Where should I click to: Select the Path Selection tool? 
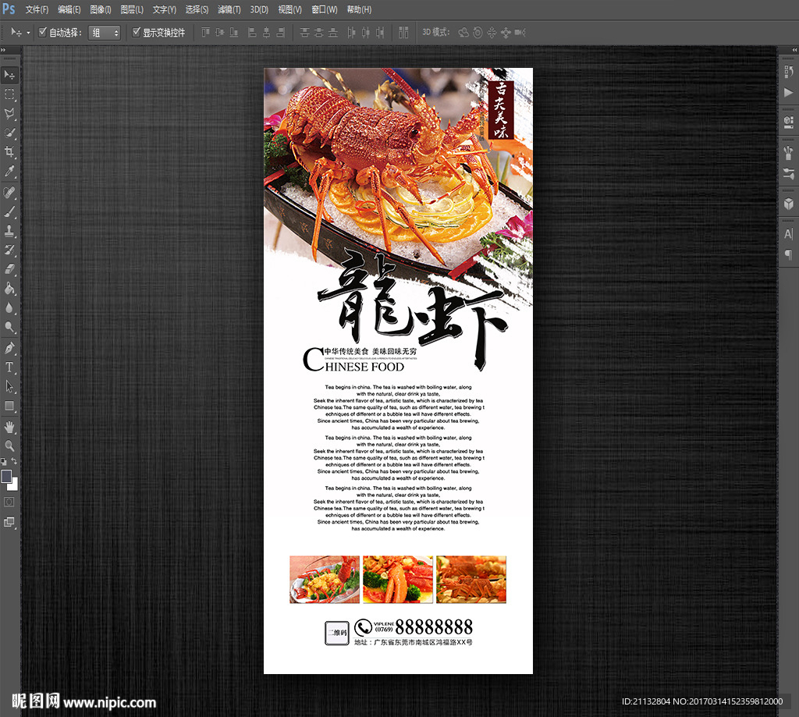tap(9, 387)
